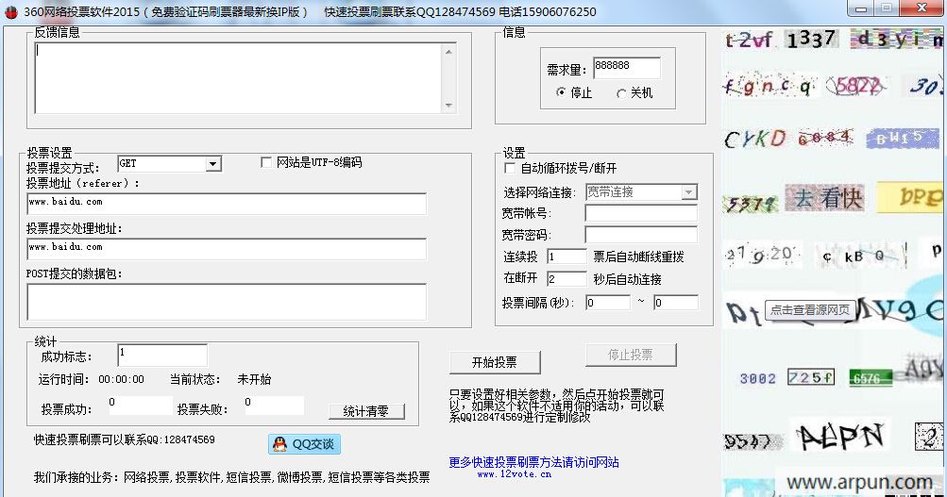Screen dimensions: 947x497
Task: Toggle the 自动循环拨号/断开 checkbox
Action: click(x=511, y=168)
